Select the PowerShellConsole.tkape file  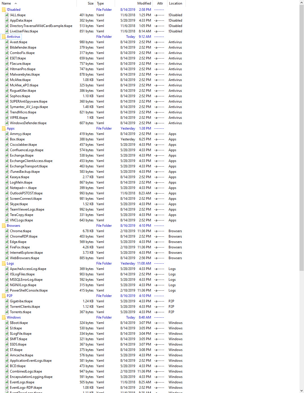(29, 290)
